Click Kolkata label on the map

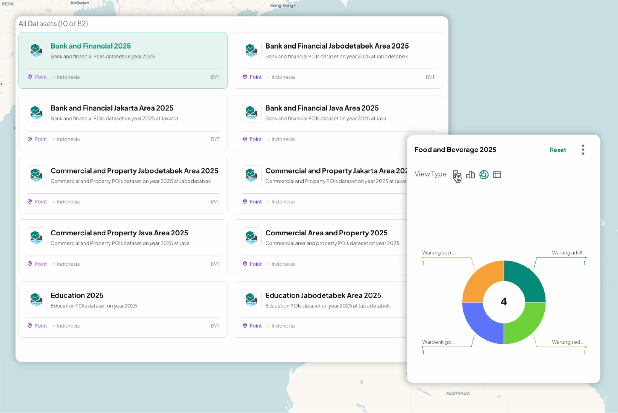click(79, 3)
